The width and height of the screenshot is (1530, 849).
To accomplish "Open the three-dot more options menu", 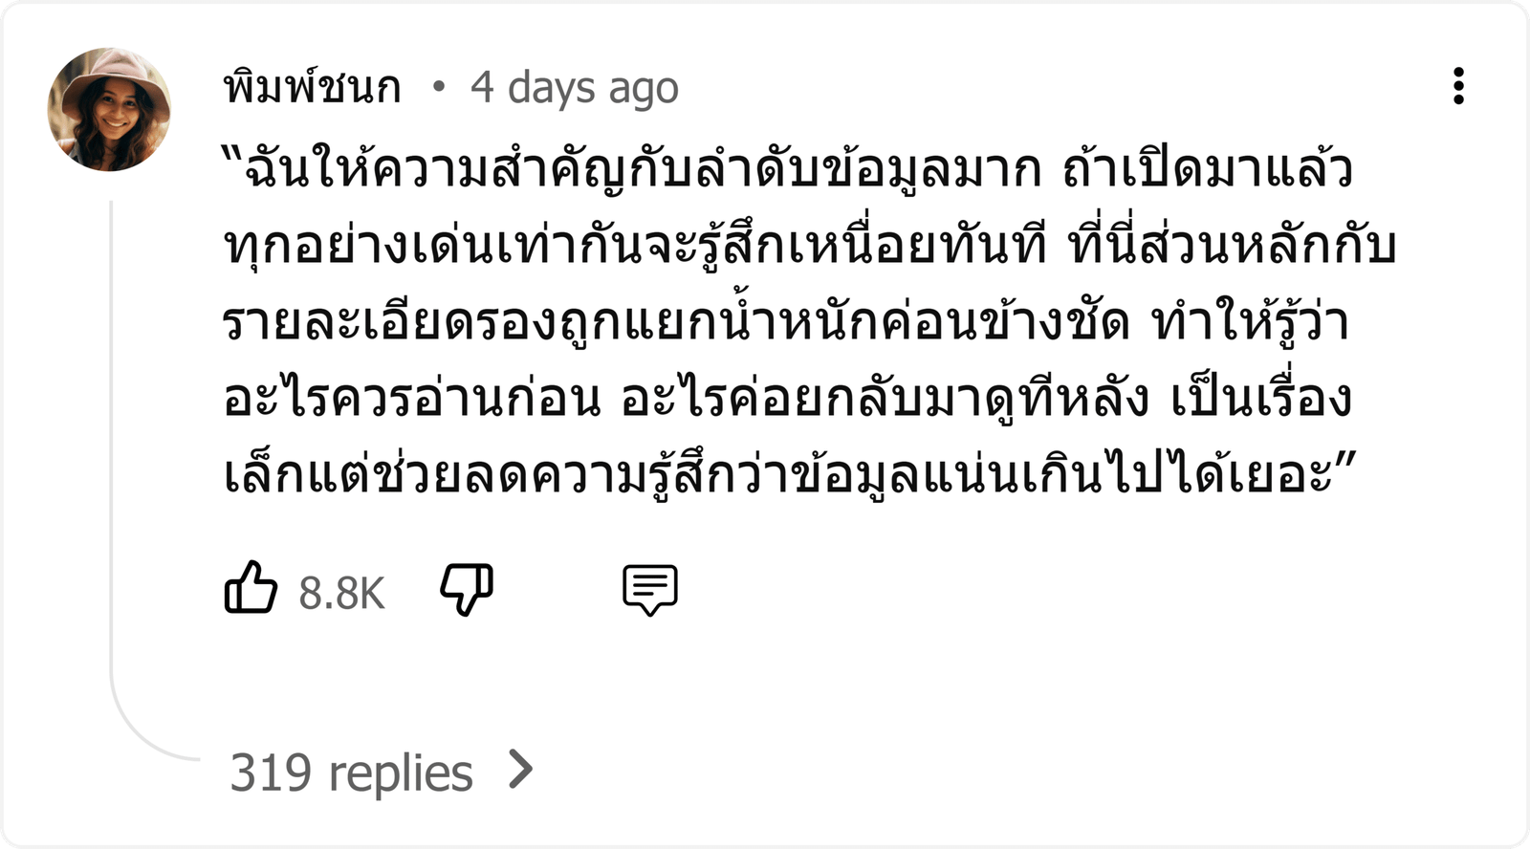I will click(x=1458, y=86).
